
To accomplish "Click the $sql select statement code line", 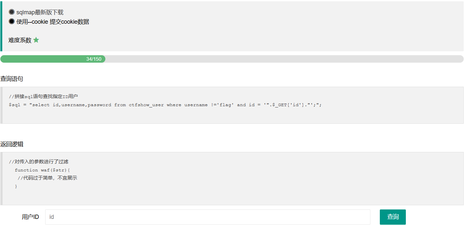I will coord(165,105).
